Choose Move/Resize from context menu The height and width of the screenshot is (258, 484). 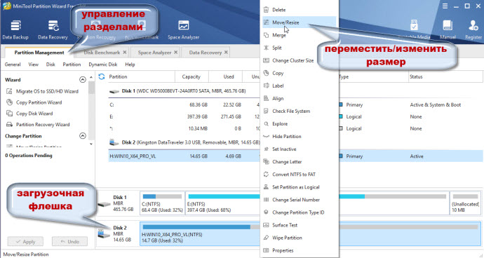coord(299,22)
